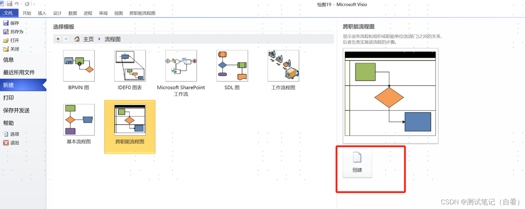525x209 pixels.
Task: Switch to the 开始 ribbon tab
Action: tap(27, 13)
